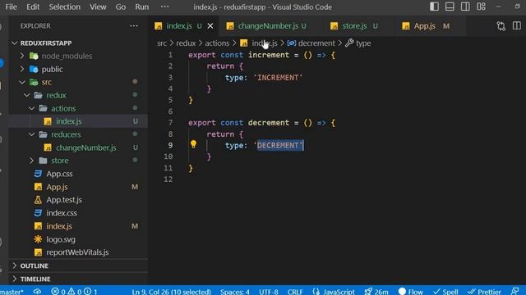This screenshot has width=526, height=295.
Task: Open the File menu
Action: [11, 7]
